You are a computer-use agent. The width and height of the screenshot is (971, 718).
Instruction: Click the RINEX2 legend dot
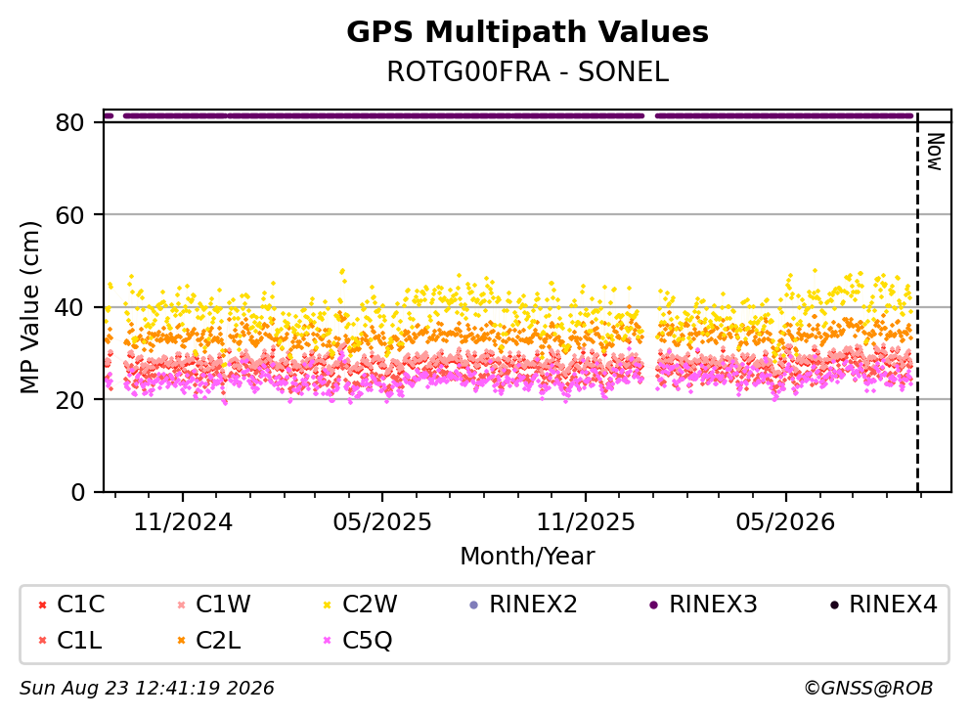point(474,605)
